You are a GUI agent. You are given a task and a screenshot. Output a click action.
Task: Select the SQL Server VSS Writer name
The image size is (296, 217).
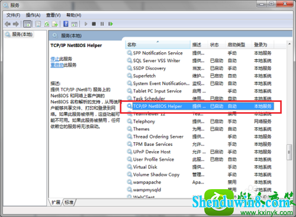tap(157, 60)
